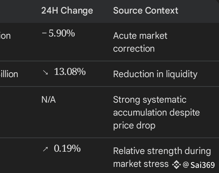The height and width of the screenshot is (173, 219).
Task: Click the 0.19% change value
Action: [67, 149]
